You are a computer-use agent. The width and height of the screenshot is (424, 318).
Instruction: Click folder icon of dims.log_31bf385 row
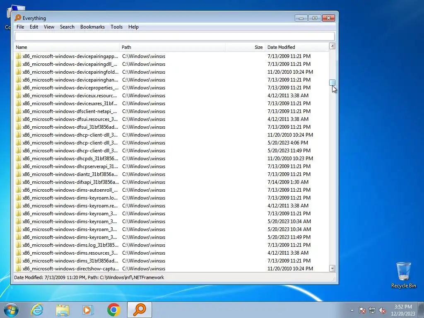[18, 245]
